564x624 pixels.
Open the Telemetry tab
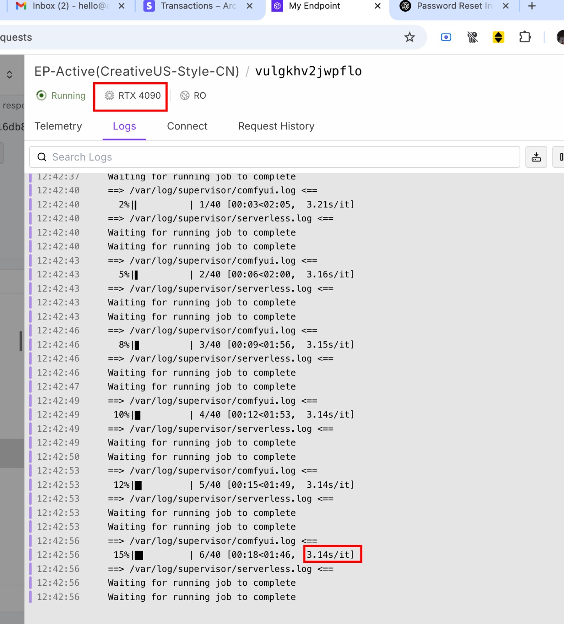[x=58, y=126]
